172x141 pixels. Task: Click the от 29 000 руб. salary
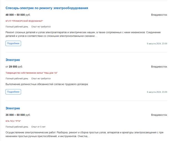14,67
